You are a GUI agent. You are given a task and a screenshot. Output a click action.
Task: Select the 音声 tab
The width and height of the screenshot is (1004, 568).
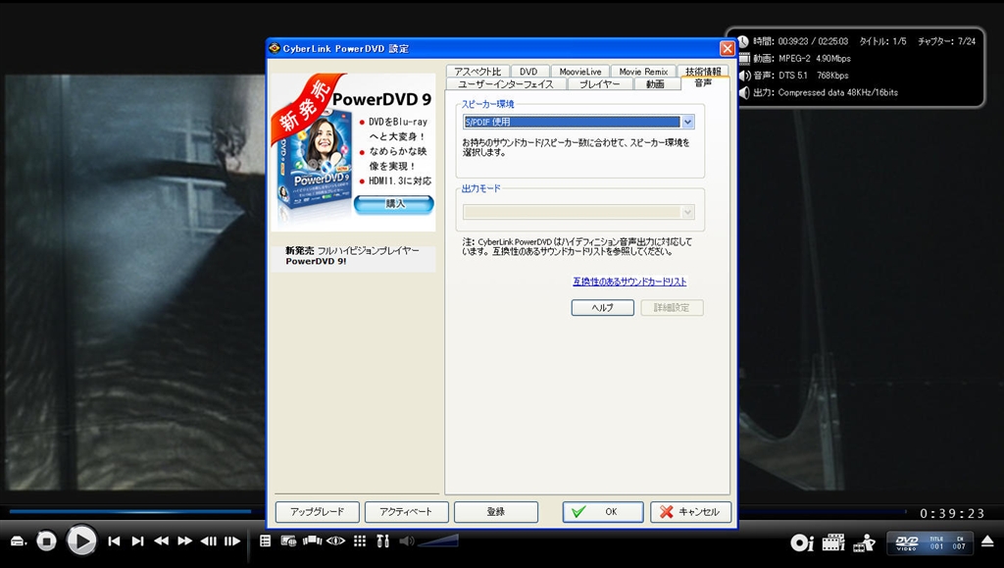click(x=703, y=83)
